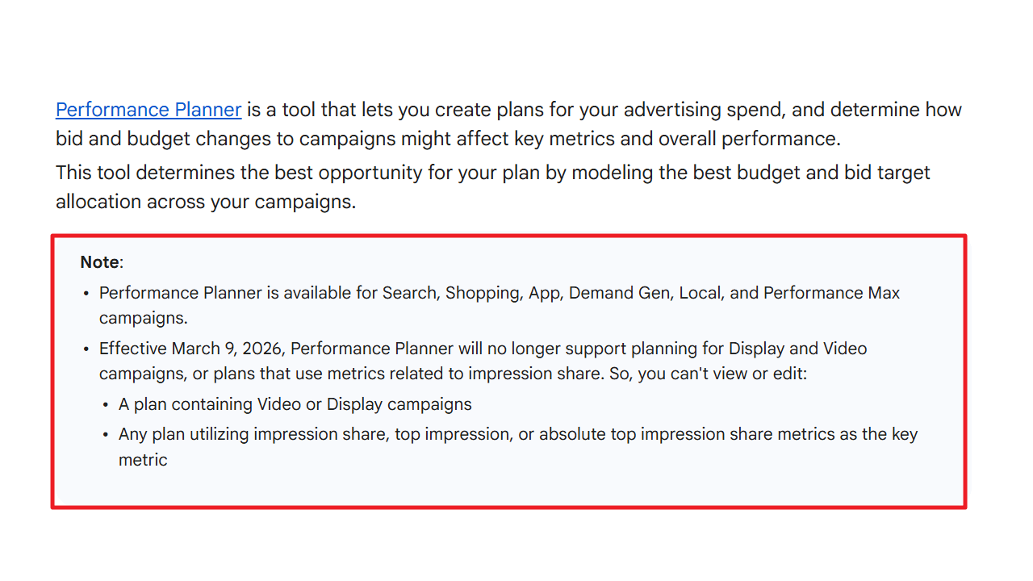Screen dimensions: 1033x581
Task: Click the final word "metric" in note
Action: click(143, 460)
